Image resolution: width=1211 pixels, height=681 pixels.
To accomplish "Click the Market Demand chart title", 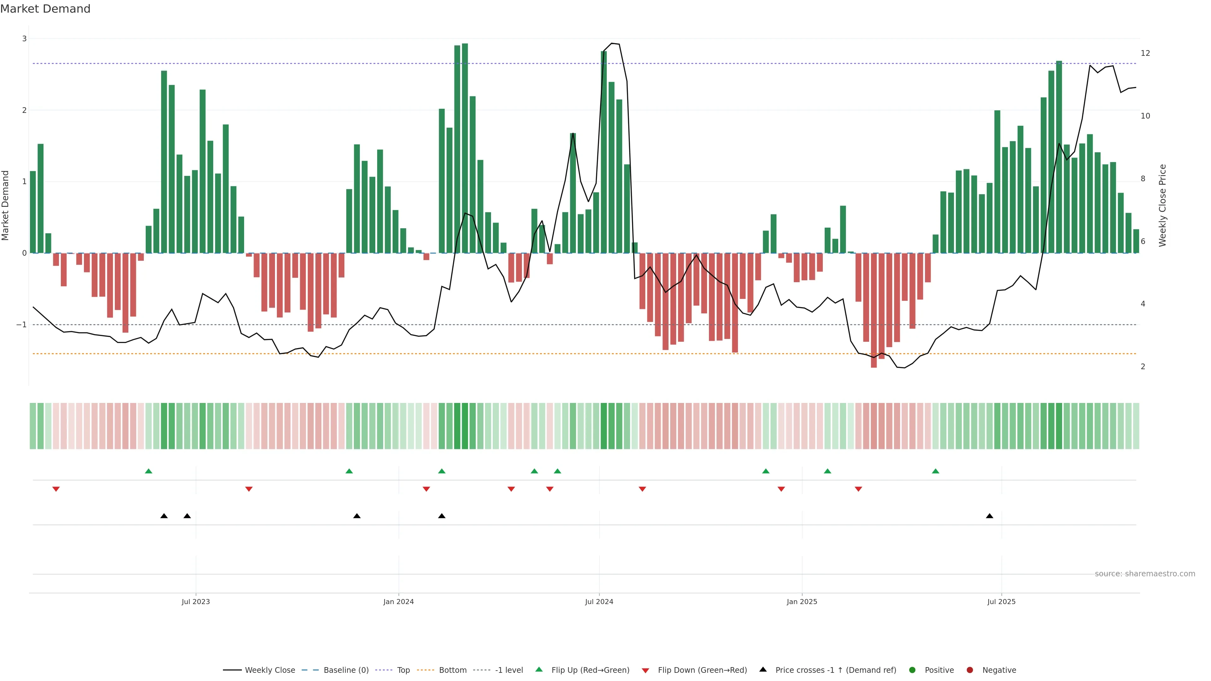I will tap(45, 9).
